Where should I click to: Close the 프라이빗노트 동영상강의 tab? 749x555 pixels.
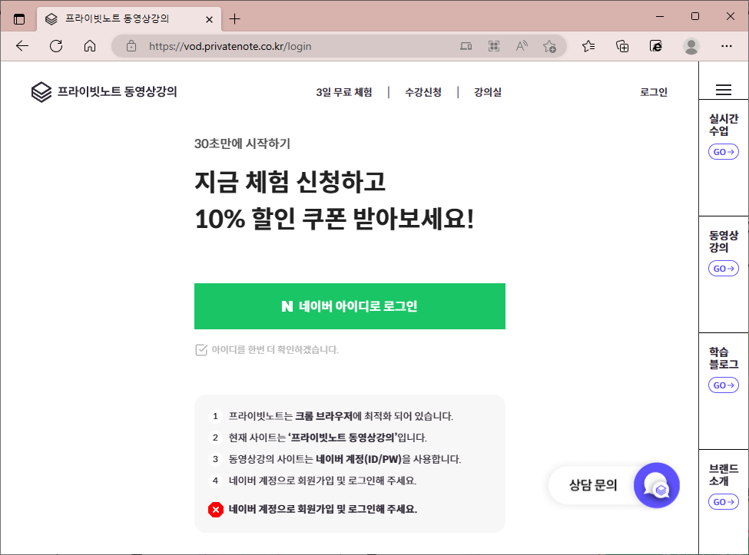click(x=209, y=19)
